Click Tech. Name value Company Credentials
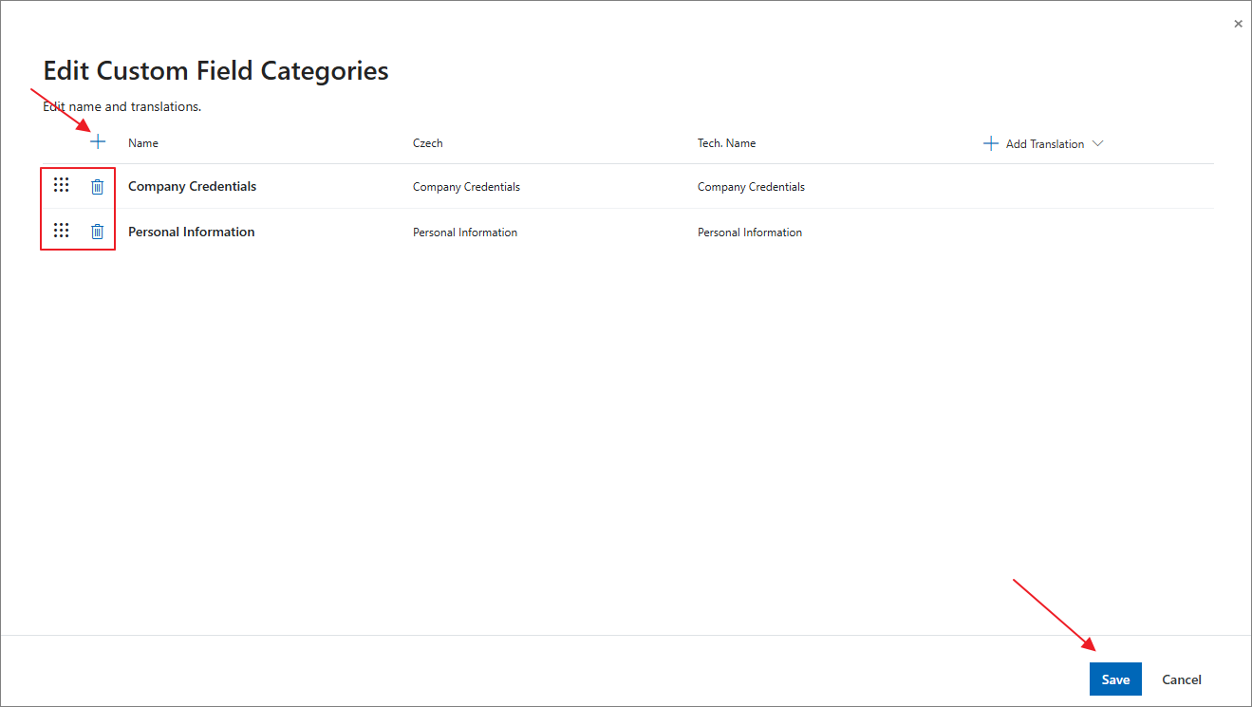 pyautogui.click(x=751, y=187)
